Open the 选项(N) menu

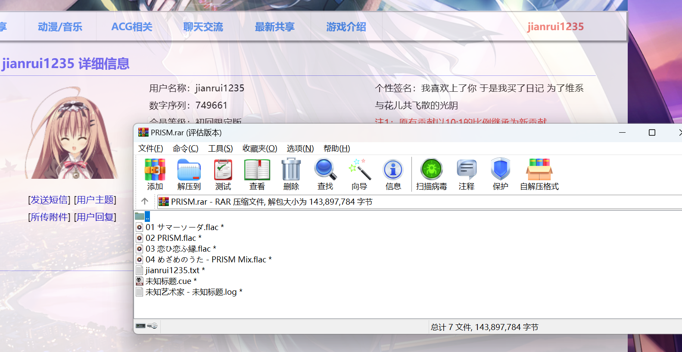coord(300,149)
